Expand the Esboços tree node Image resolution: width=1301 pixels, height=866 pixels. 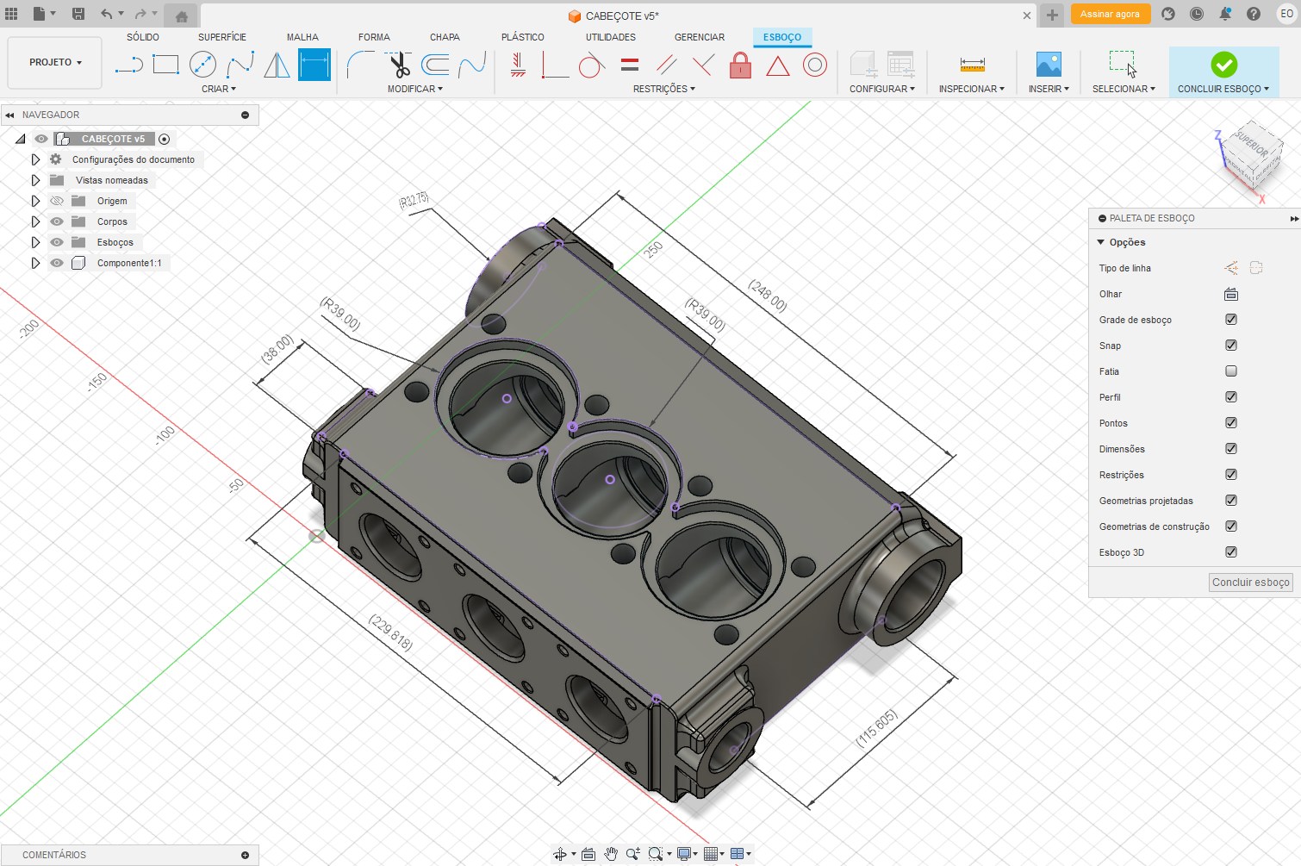click(35, 242)
